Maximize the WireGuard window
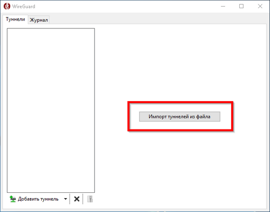Screen dimensions: 270x212 tap(242, 6)
